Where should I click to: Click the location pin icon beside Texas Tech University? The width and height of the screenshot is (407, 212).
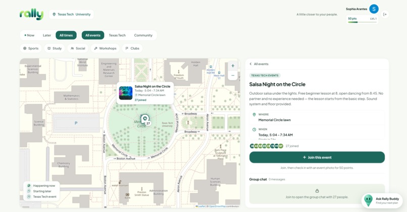[54, 15]
